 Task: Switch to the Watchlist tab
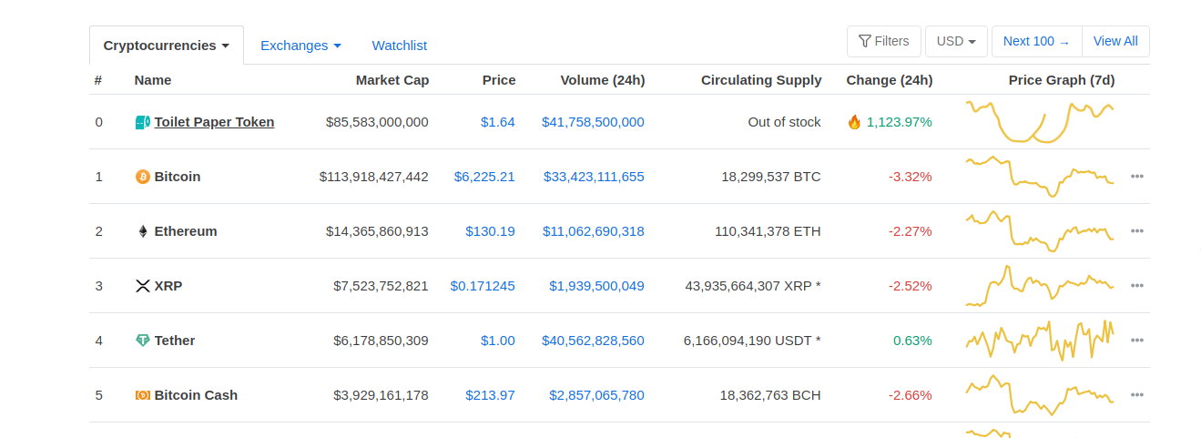click(399, 46)
